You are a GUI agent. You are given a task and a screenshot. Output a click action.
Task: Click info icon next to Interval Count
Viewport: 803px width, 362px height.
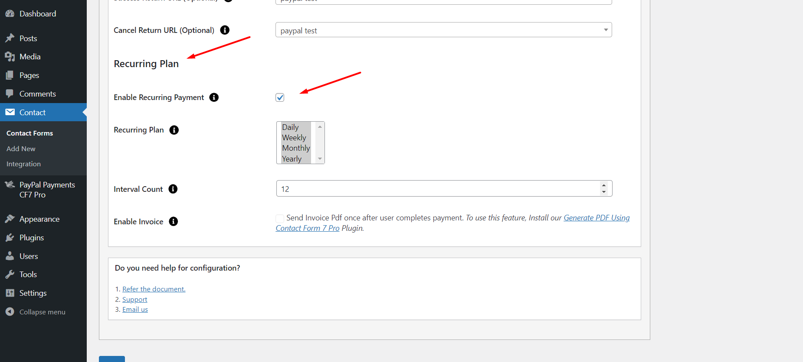[173, 189]
